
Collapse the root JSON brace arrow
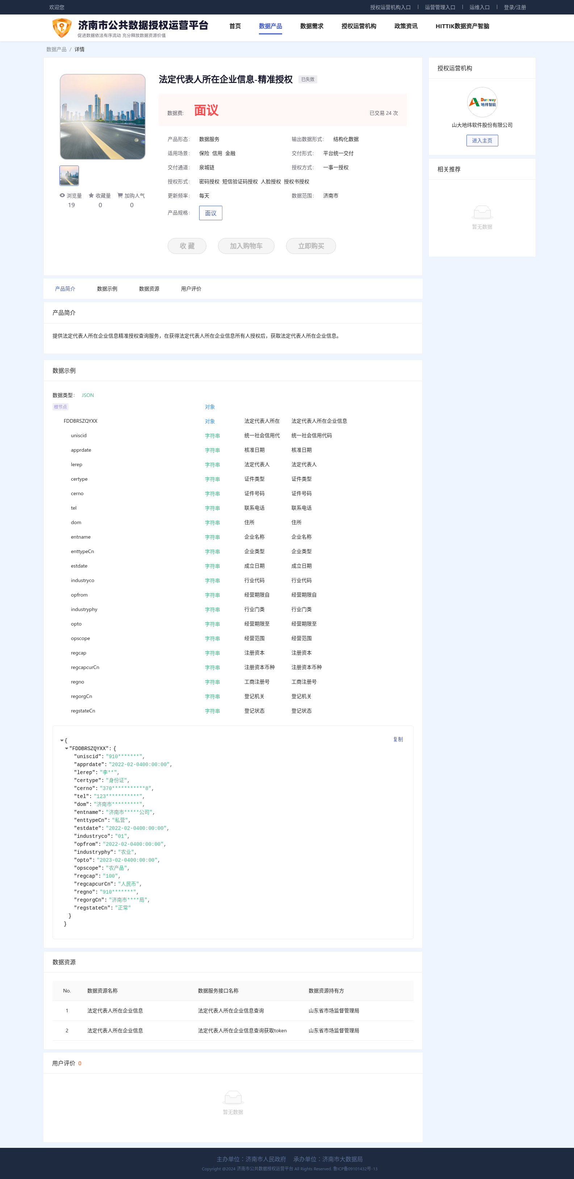click(62, 740)
